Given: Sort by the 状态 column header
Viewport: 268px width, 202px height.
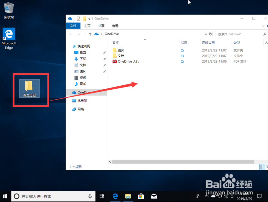Looking at the screenshot, I should coord(184,43).
